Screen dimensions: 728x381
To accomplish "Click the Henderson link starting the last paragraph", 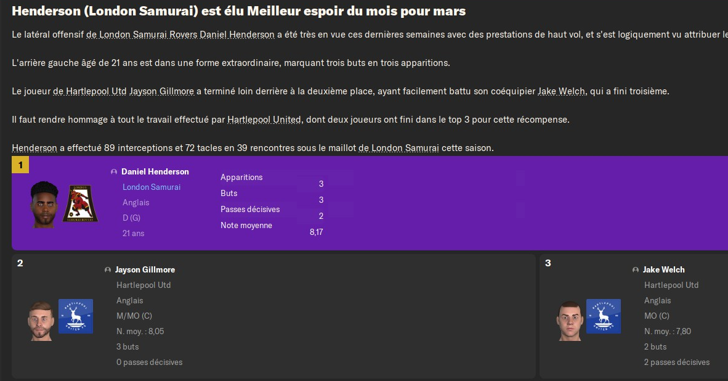I will [x=34, y=148].
